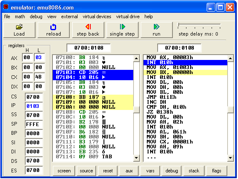Click the AX low byte field
Screen dimensions: 238x179
tap(39, 57)
